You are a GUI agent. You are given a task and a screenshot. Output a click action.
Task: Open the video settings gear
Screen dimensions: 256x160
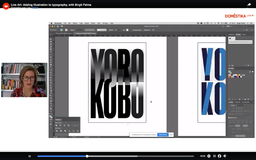[x=209, y=156]
